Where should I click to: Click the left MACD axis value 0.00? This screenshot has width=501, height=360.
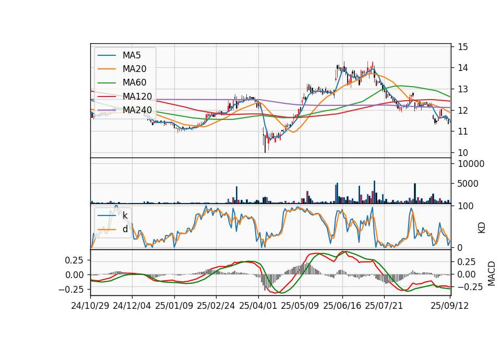pyautogui.click(x=74, y=275)
